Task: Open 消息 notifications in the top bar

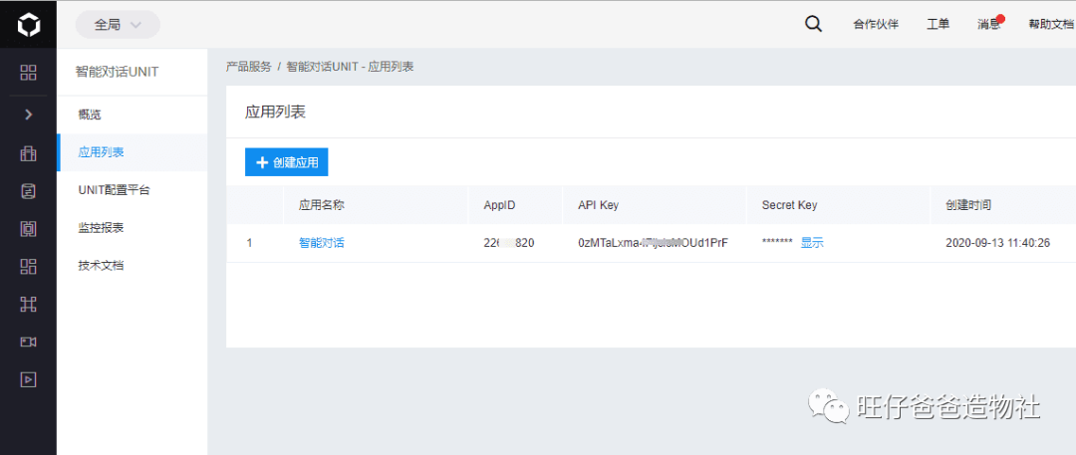Action: pos(989,24)
